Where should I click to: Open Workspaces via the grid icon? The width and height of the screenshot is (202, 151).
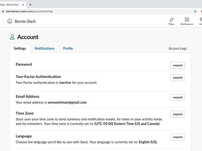[187, 20]
